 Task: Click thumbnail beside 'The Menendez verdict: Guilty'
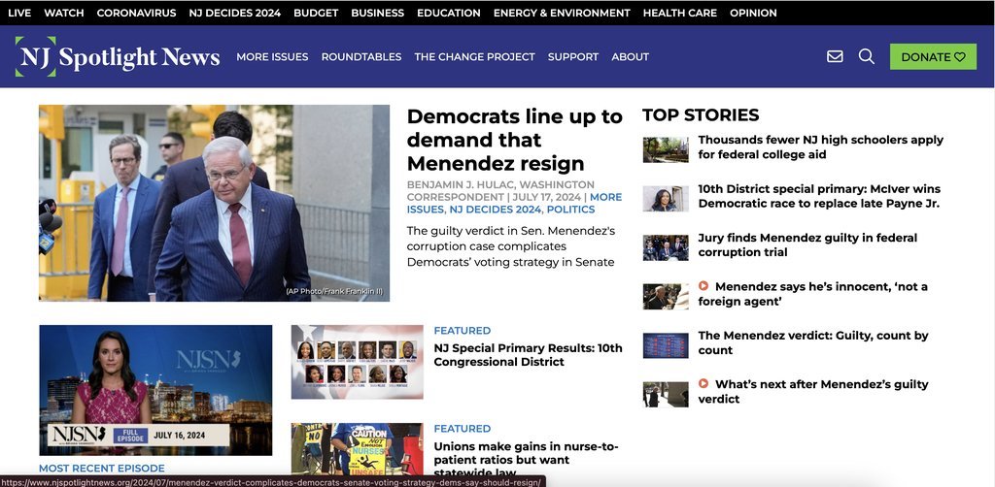pos(665,345)
